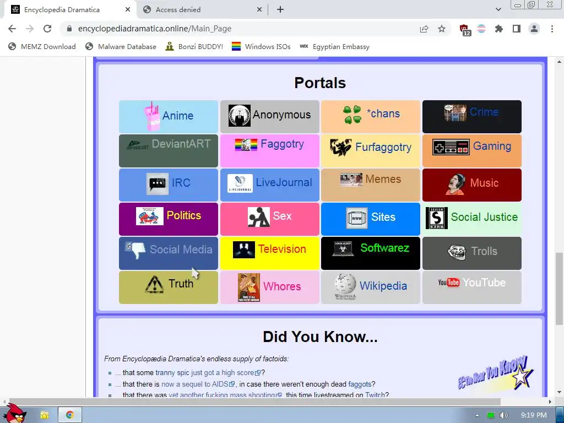Follow the IRC portal text link
The width and height of the screenshot is (564, 423).
(181, 183)
